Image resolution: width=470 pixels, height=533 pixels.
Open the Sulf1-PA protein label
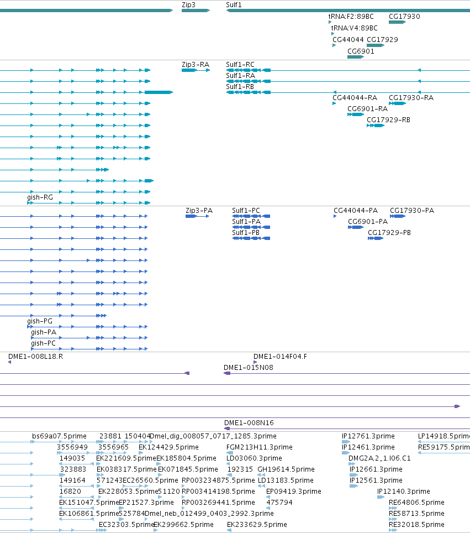[x=246, y=222]
